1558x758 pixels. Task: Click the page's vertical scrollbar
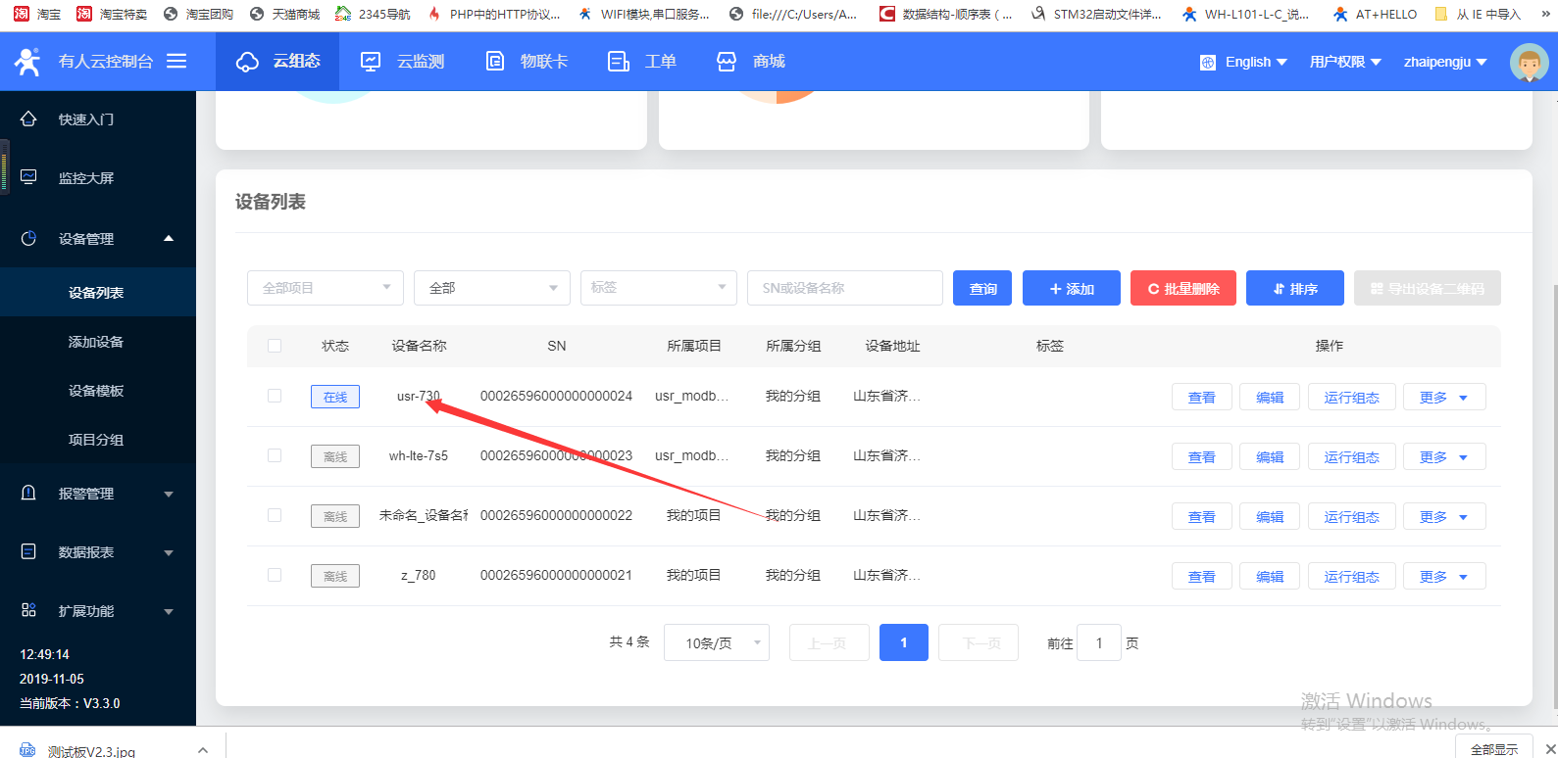[x=1553, y=490]
